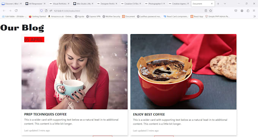Close the Document tab

coord(212,4)
